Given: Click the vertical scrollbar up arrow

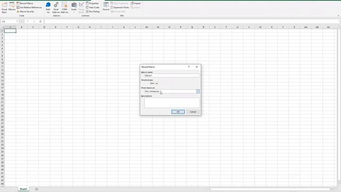Looking at the screenshot, I should 339,27.
